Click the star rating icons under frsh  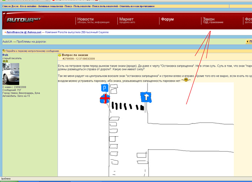[5, 61]
